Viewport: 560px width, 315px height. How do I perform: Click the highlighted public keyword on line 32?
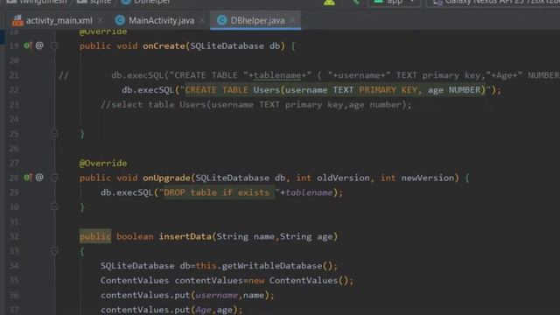[x=95, y=236]
